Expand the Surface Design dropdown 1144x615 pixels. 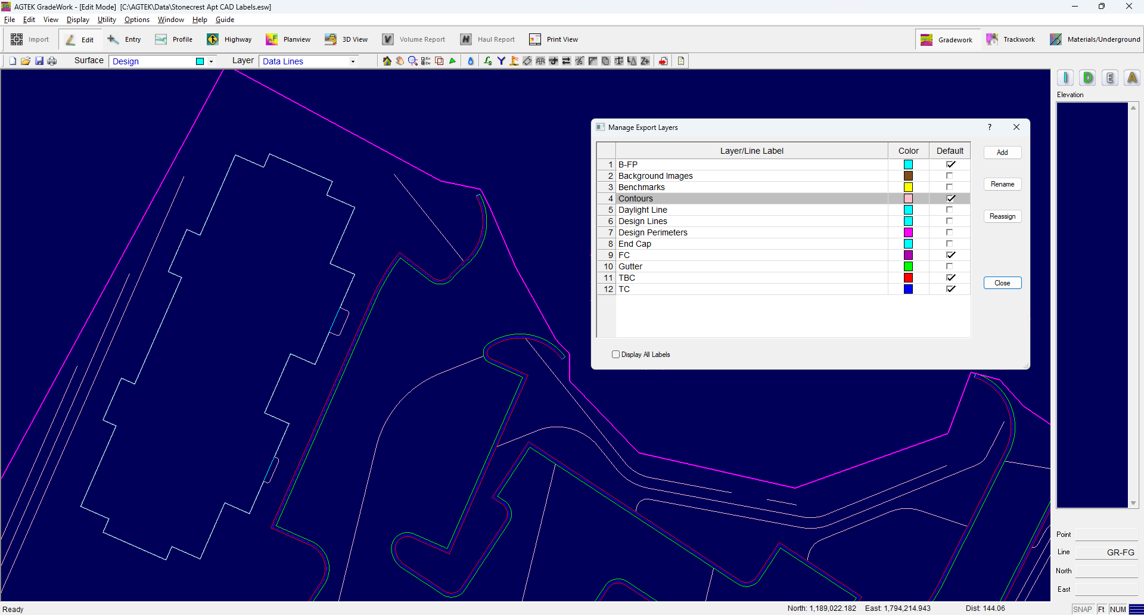(x=211, y=61)
